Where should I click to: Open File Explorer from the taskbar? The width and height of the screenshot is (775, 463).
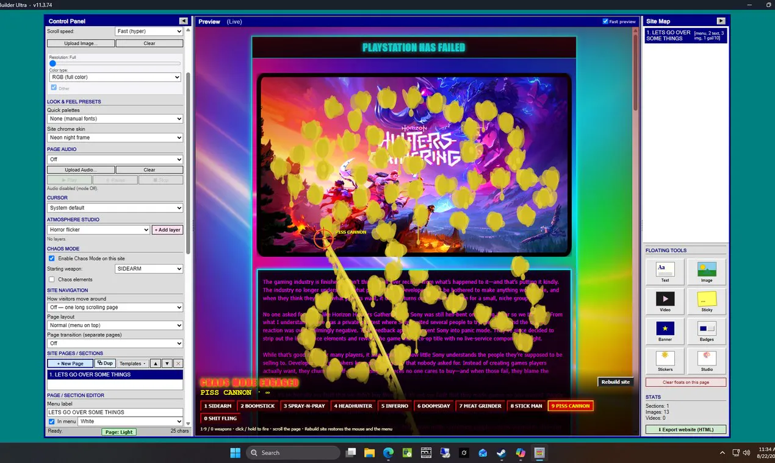point(369,453)
